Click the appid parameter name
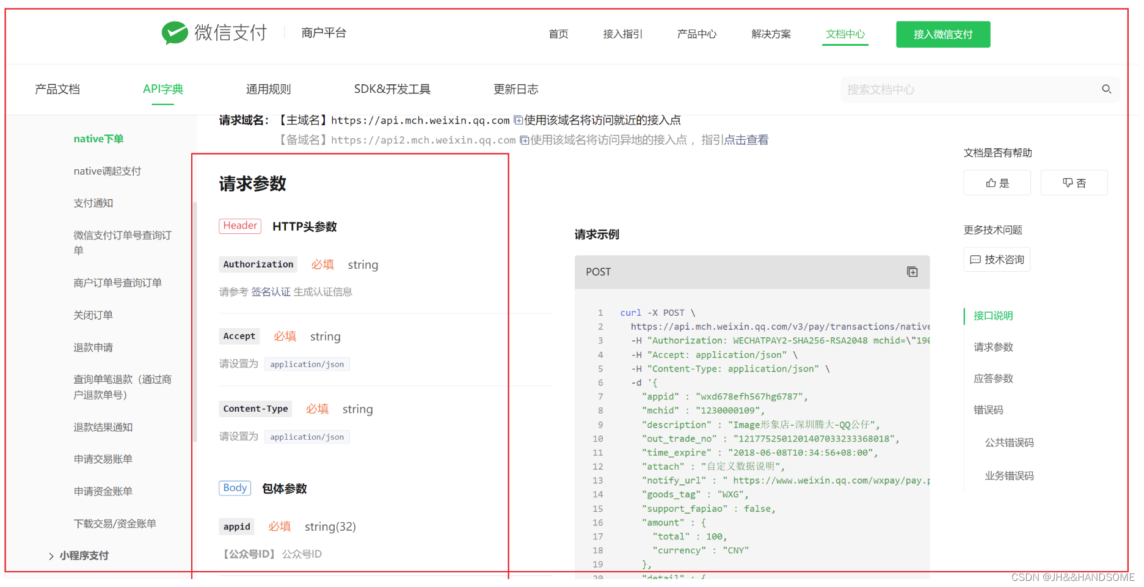Screen dimensions: 1144x587 click(237, 527)
